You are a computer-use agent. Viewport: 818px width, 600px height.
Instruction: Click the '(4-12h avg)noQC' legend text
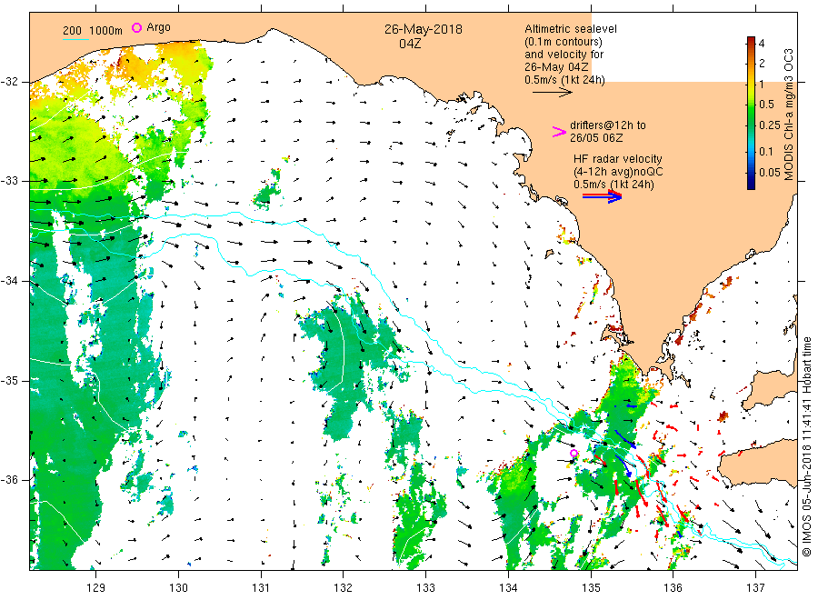(x=618, y=172)
